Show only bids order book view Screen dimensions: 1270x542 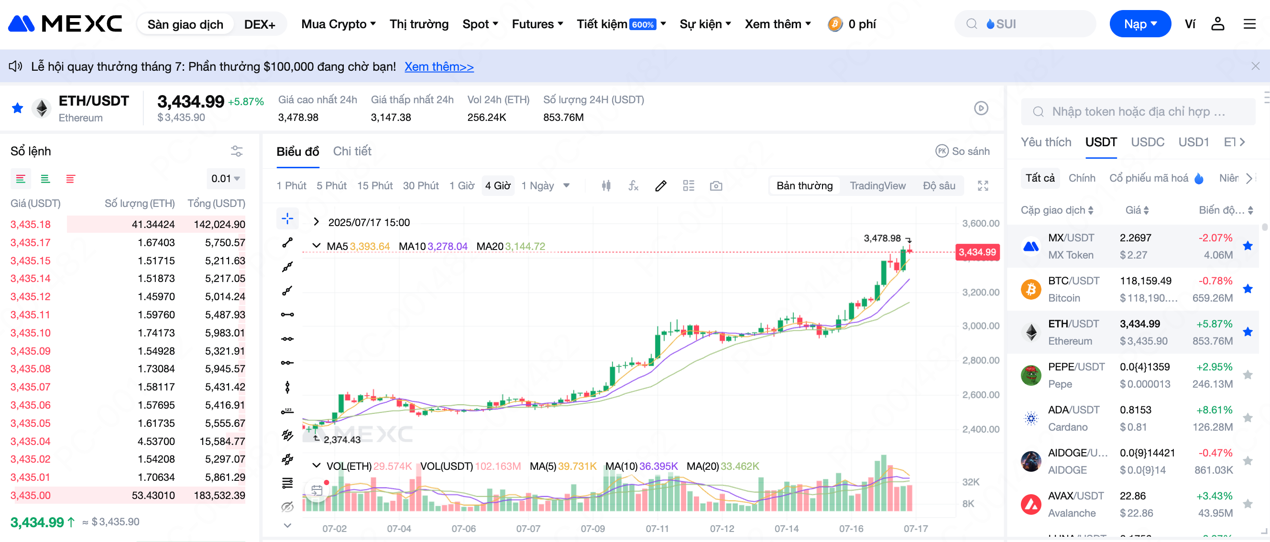pos(45,178)
